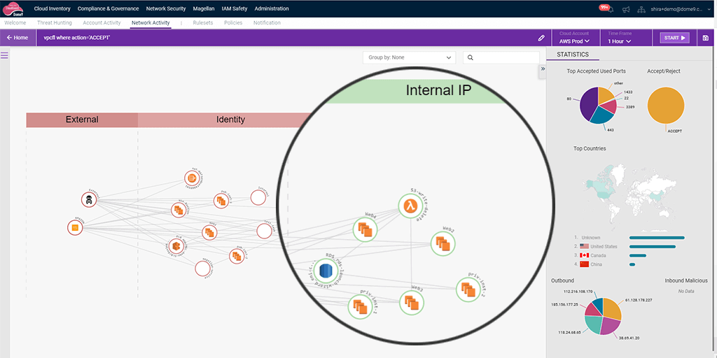Select the empty magellan-service node
Image resolution: width=717 pixels, height=358 pixels.
[x=202, y=268]
